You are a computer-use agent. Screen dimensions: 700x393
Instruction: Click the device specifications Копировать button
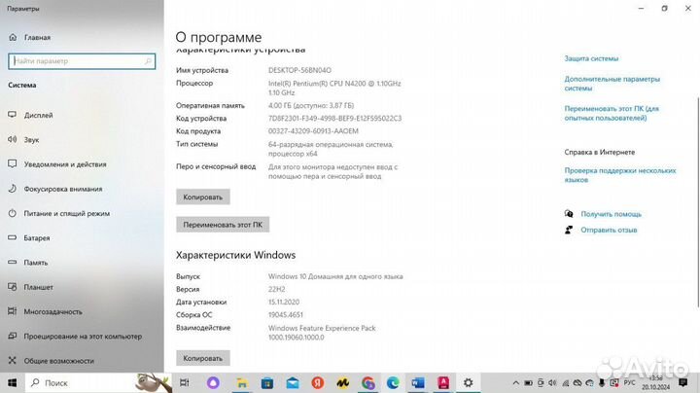point(202,196)
